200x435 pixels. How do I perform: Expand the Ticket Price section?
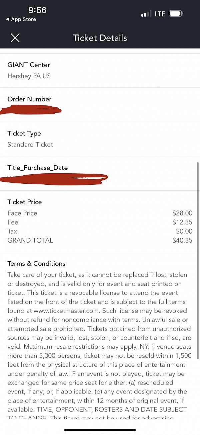pyautogui.click(x=24, y=202)
